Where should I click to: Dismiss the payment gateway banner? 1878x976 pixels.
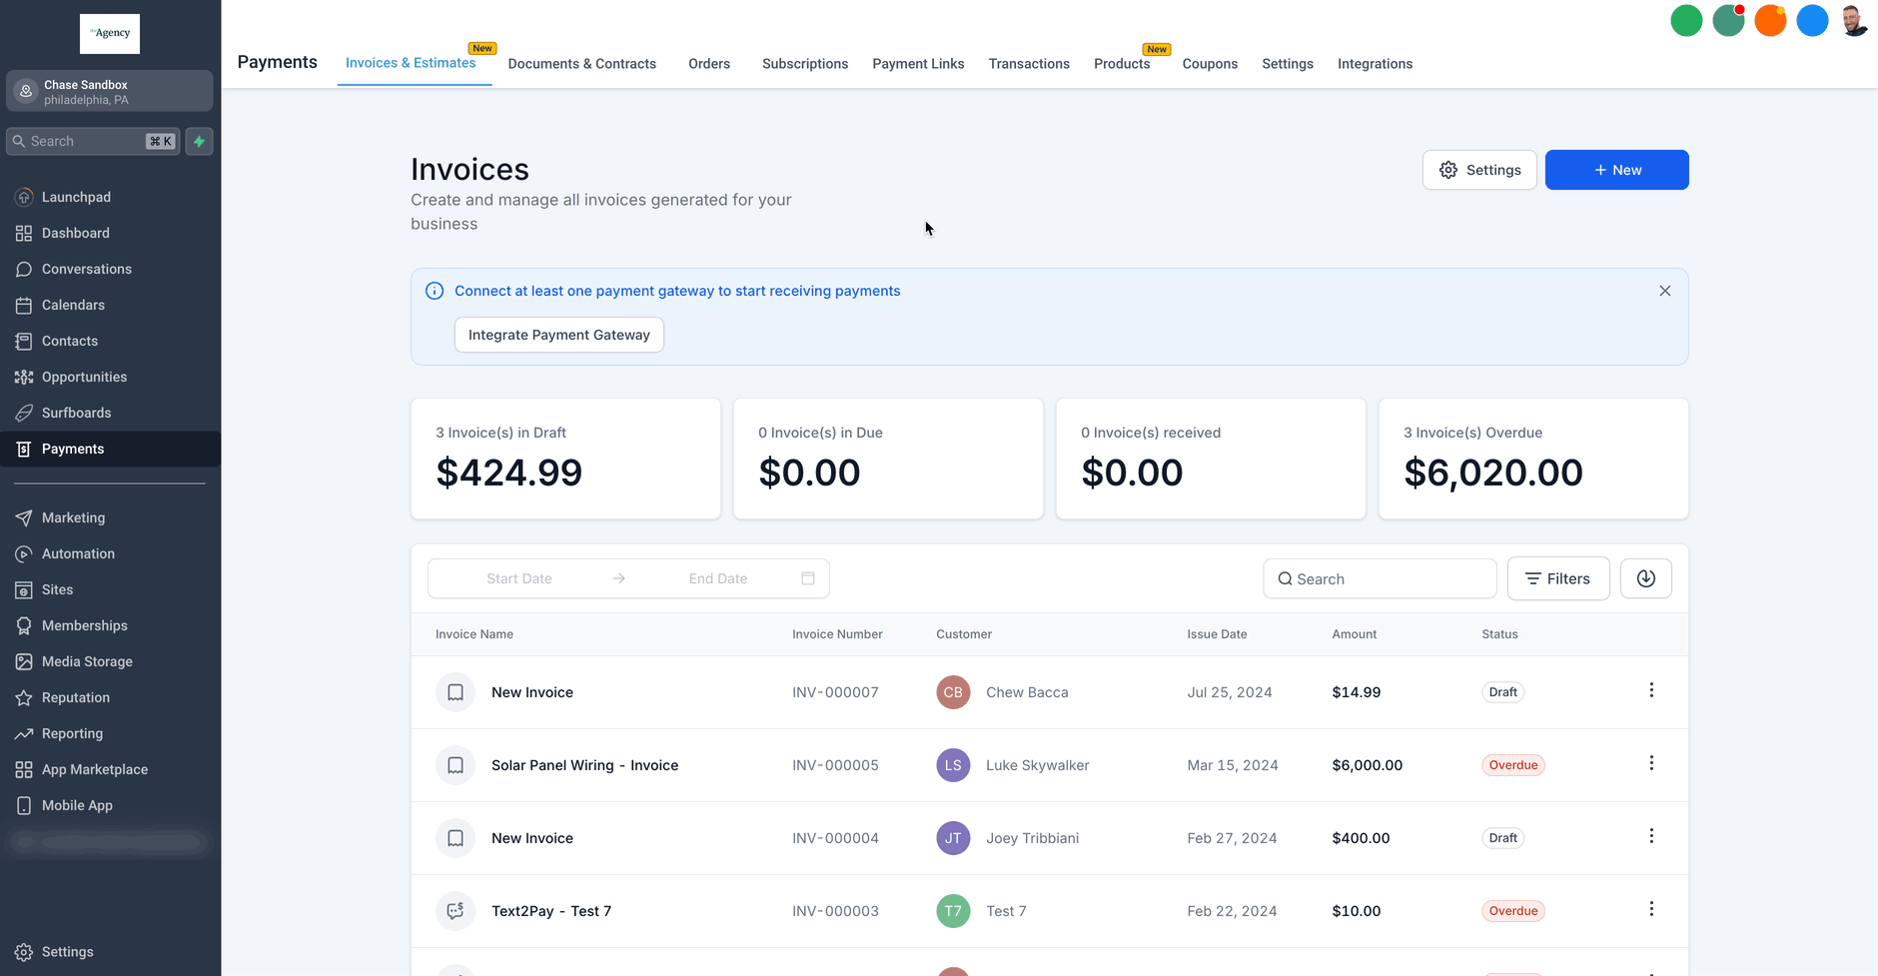tap(1665, 291)
